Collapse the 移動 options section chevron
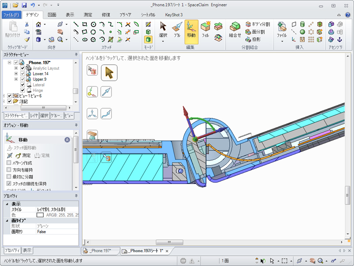Image resolution: width=354 pixels, height=266 pixels. pyautogui.click(x=67, y=140)
